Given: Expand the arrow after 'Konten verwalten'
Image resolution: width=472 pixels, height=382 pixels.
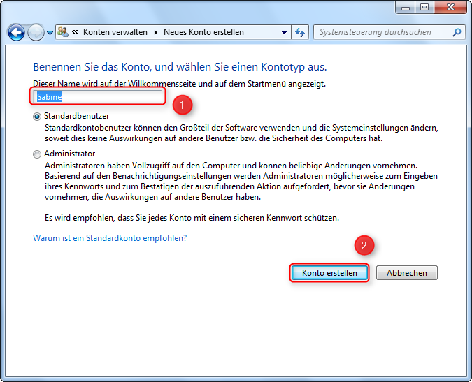Looking at the screenshot, I should 156,32.
